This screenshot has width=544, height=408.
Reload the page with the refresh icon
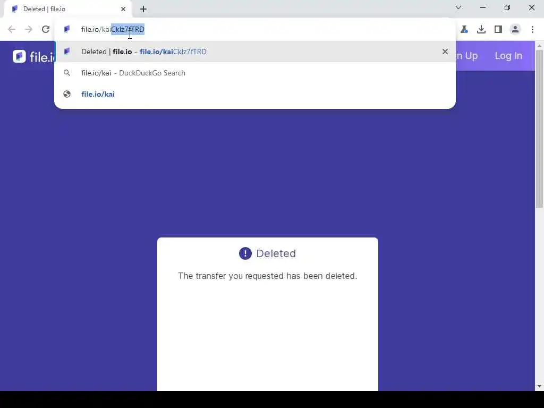pos(46,29)
